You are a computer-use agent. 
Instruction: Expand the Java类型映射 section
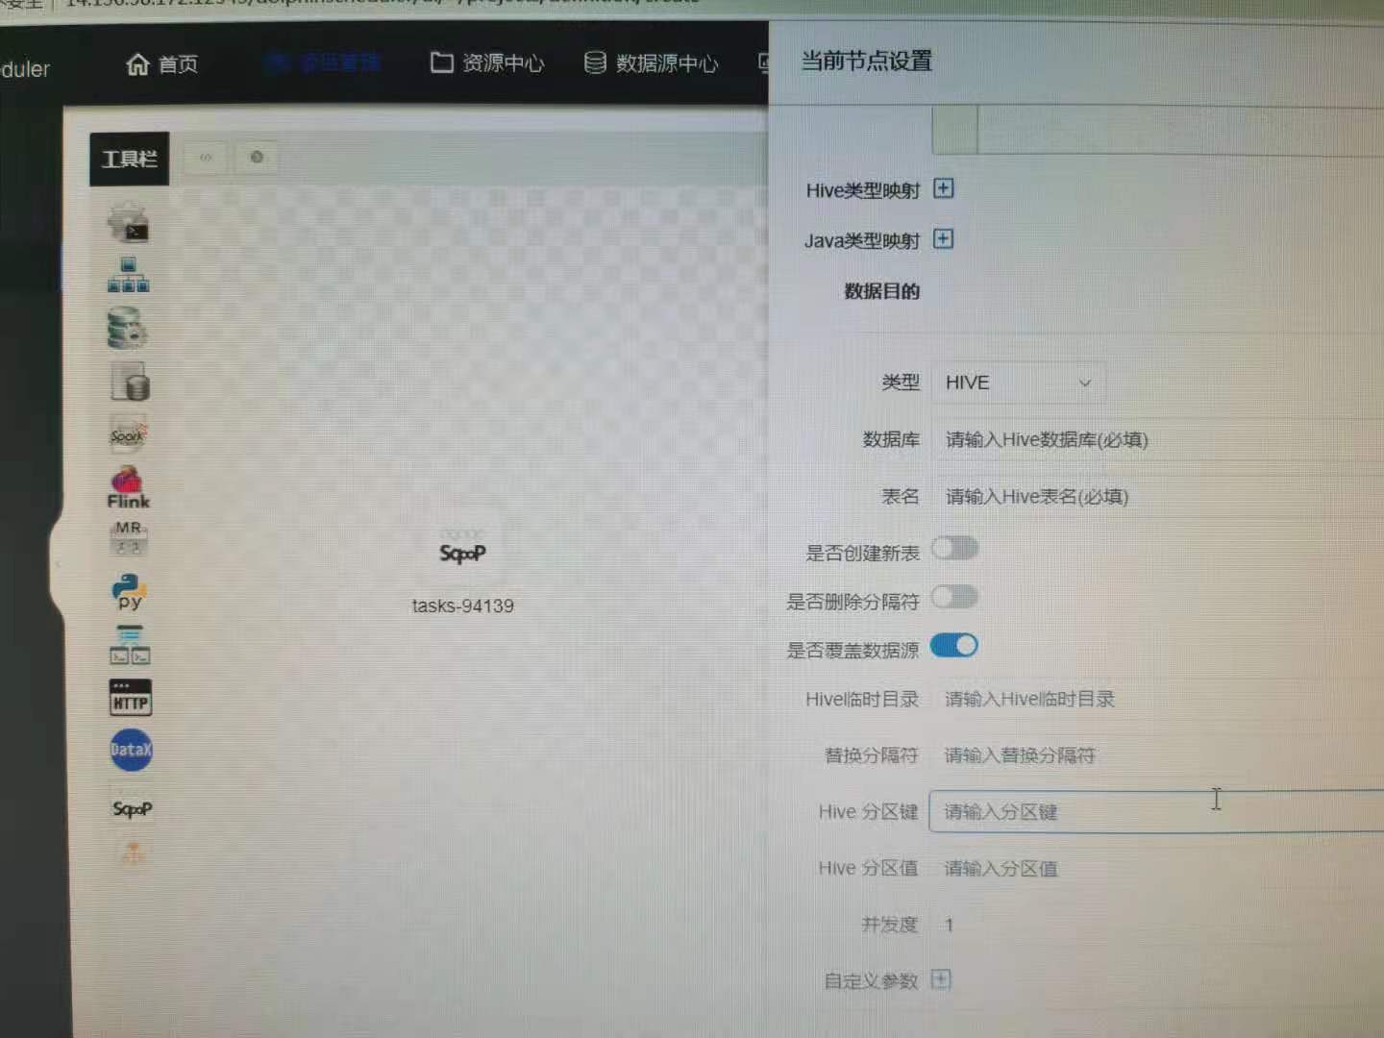942,238
